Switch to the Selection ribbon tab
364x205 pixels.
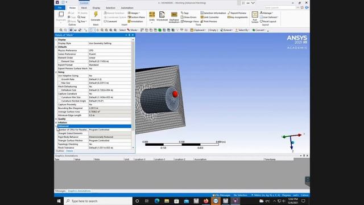(110, 7)
